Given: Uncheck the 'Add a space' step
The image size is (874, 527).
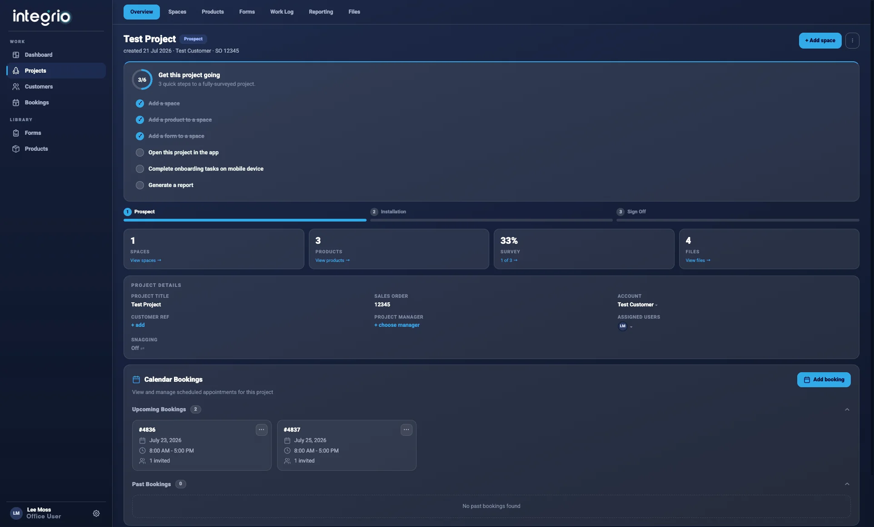Looking at the screenshot, I should click(x=140, y=103).
